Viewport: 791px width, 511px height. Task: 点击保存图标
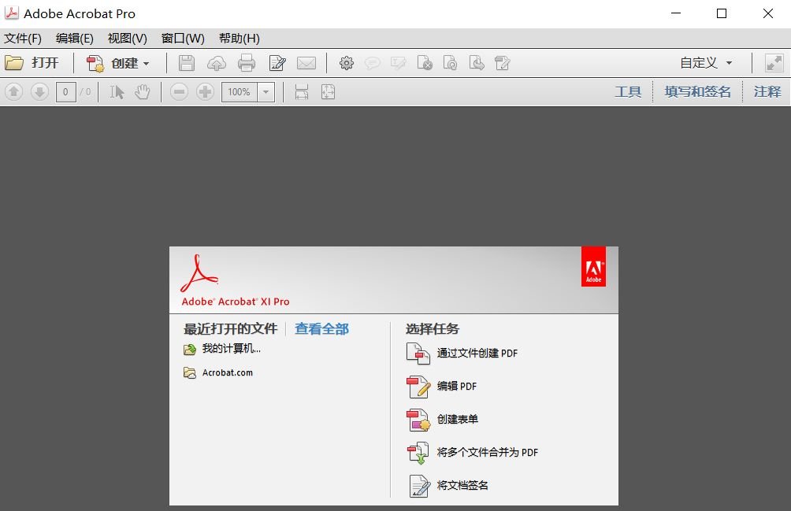[186, 63]
